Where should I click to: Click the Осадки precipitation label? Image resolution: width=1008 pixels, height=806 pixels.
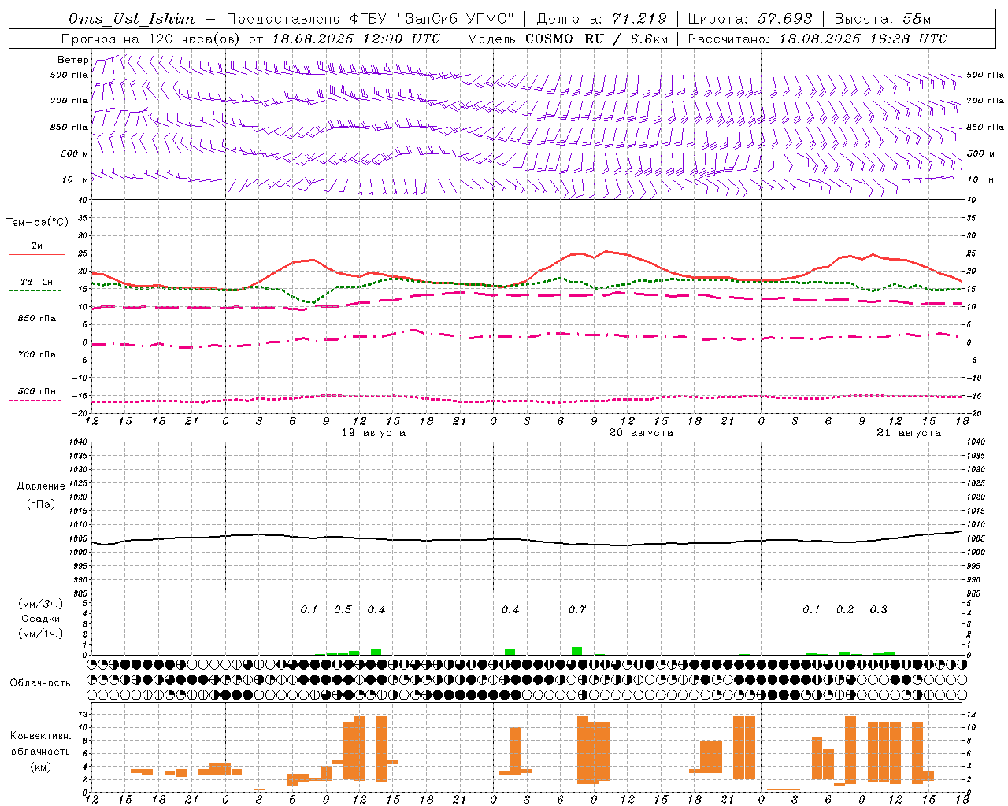41,619
